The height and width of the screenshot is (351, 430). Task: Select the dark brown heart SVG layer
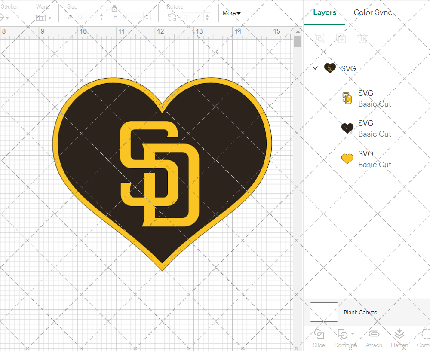[374, 128]
